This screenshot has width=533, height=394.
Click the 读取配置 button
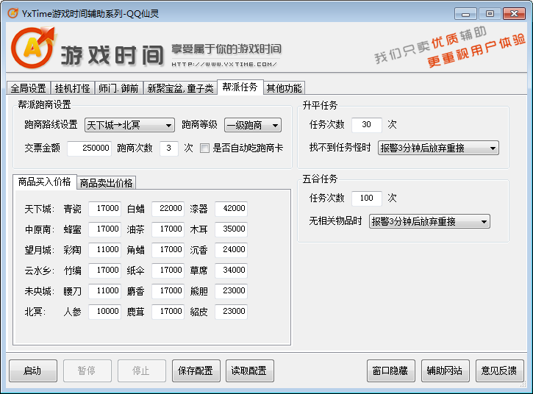click(248, 370)
